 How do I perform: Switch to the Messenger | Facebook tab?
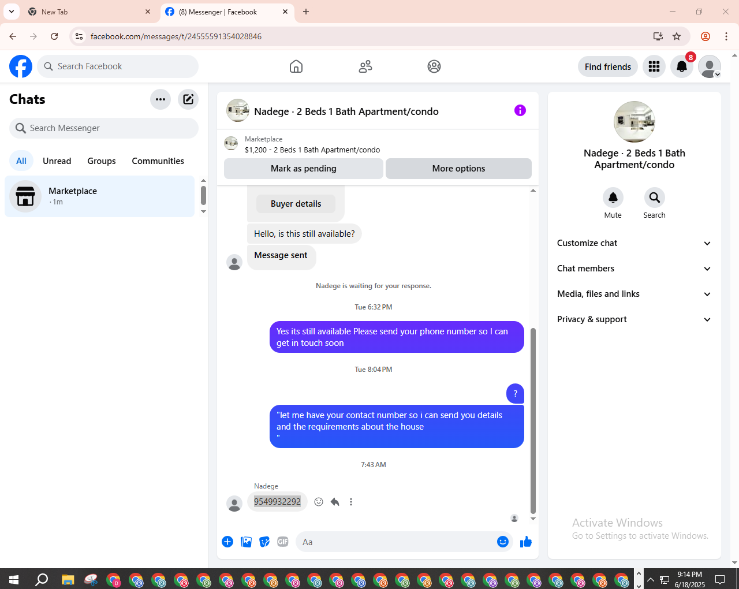[227, 12]
